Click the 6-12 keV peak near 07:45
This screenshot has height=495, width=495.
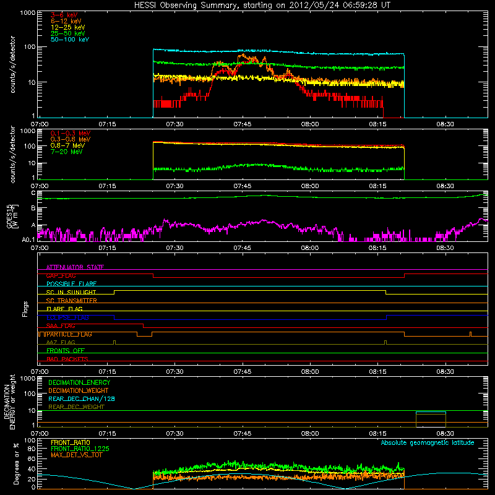(241, 56)
